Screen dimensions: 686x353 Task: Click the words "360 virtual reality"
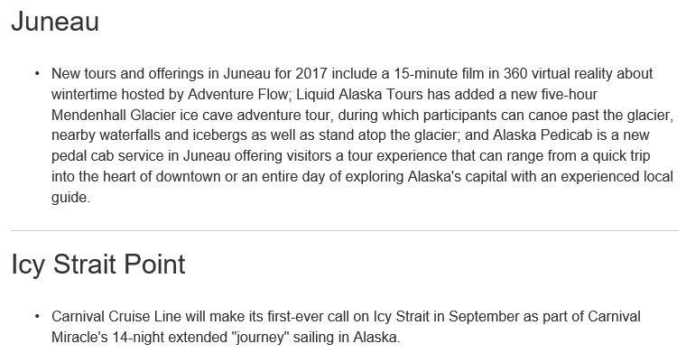tap(558, 73)
